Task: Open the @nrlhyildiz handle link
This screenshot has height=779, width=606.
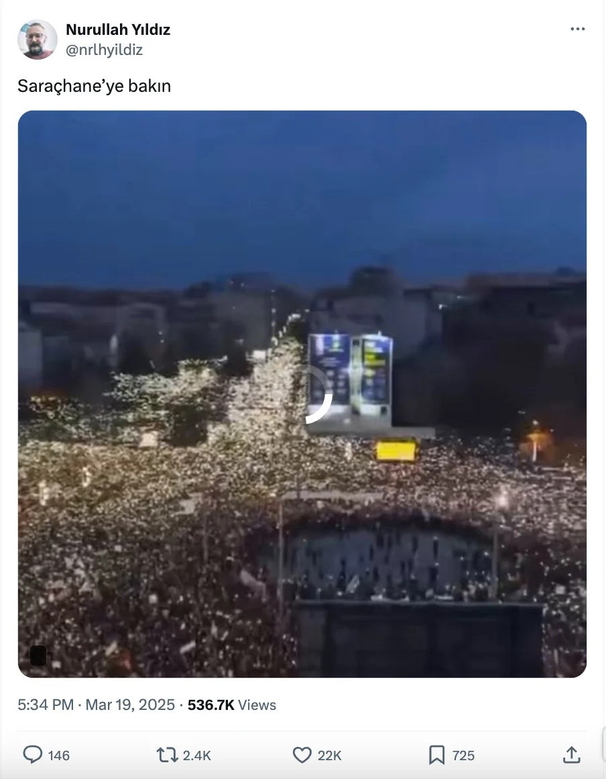Action: point(105,50)
